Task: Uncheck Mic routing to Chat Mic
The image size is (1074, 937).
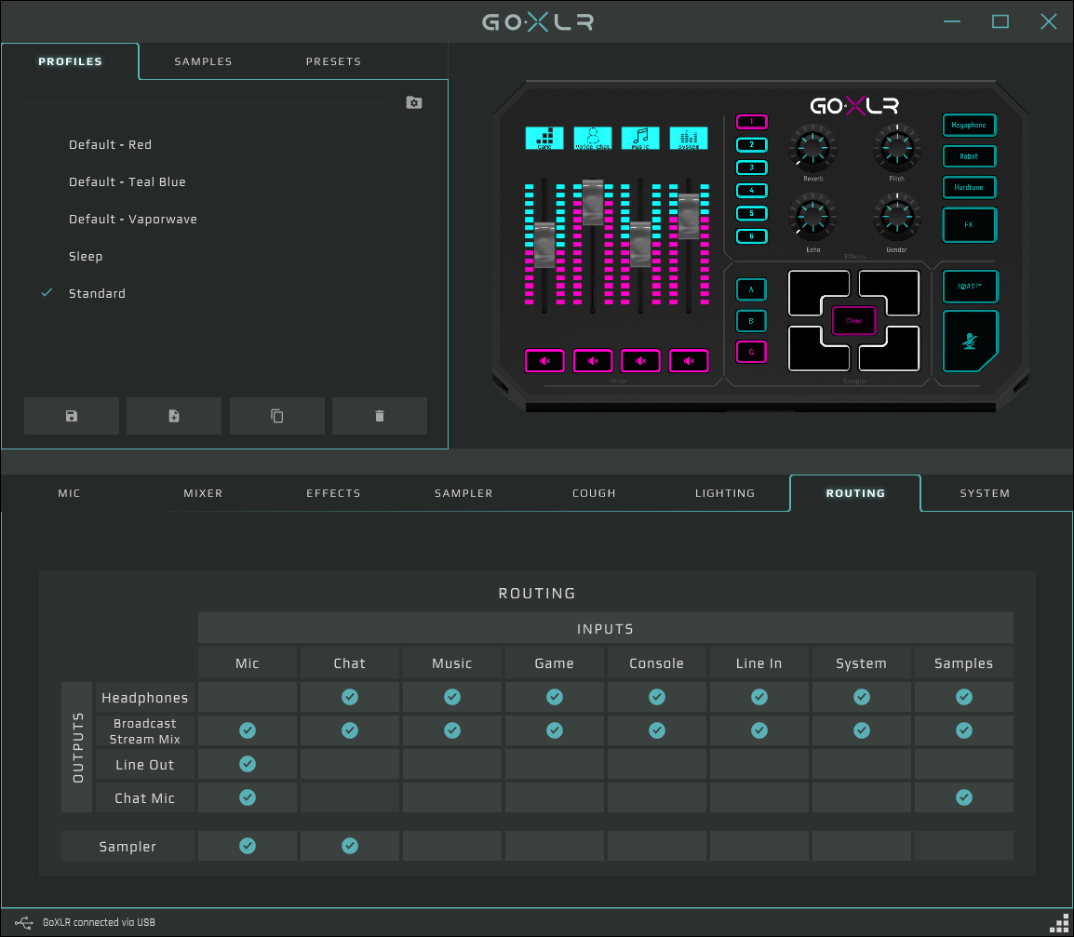Action: coord(248,798)
